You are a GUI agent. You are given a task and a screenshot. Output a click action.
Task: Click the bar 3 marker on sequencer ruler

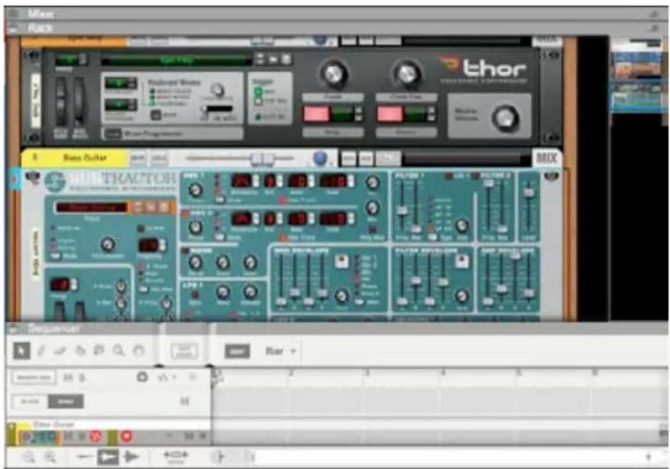[x=366, y=373]
